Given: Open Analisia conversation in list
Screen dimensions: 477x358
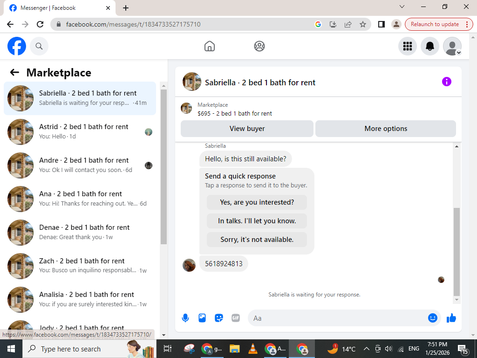Looking at the screenshot, I should (80, 299).
